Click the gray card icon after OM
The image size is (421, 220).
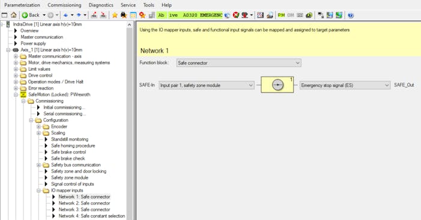(x=300, y=15)
